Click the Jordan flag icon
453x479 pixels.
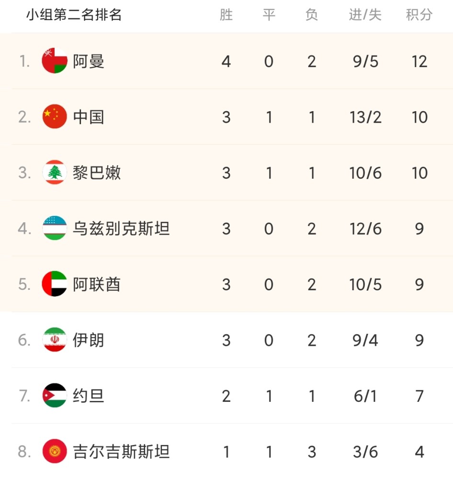(x=55, y=395)
